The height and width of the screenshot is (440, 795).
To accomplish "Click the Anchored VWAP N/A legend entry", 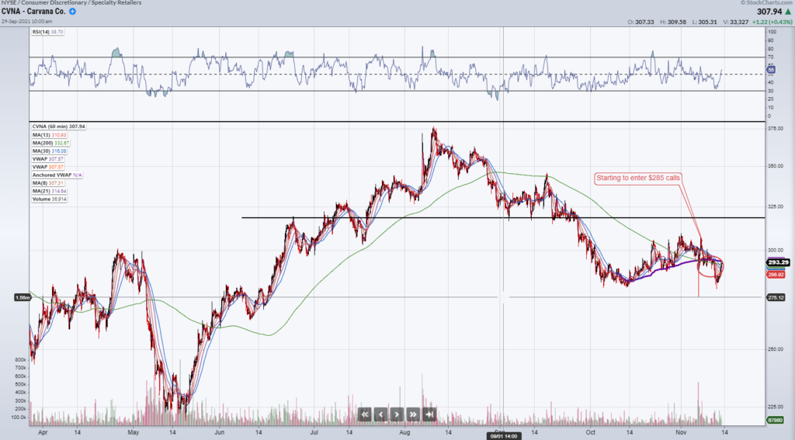I will (x=57, y=175).
